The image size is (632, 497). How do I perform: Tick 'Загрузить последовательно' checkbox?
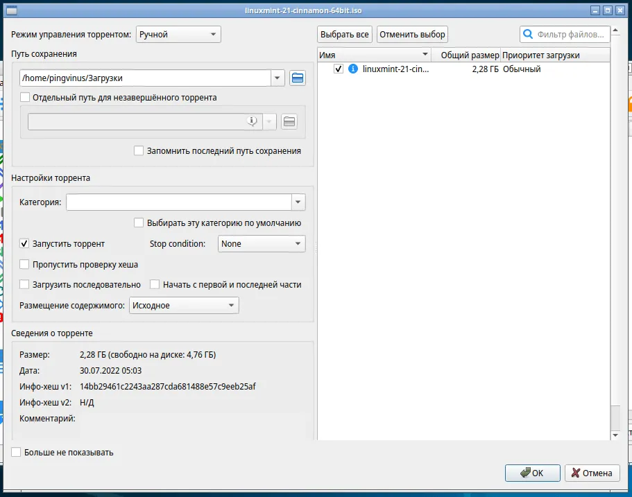point(24,284)
